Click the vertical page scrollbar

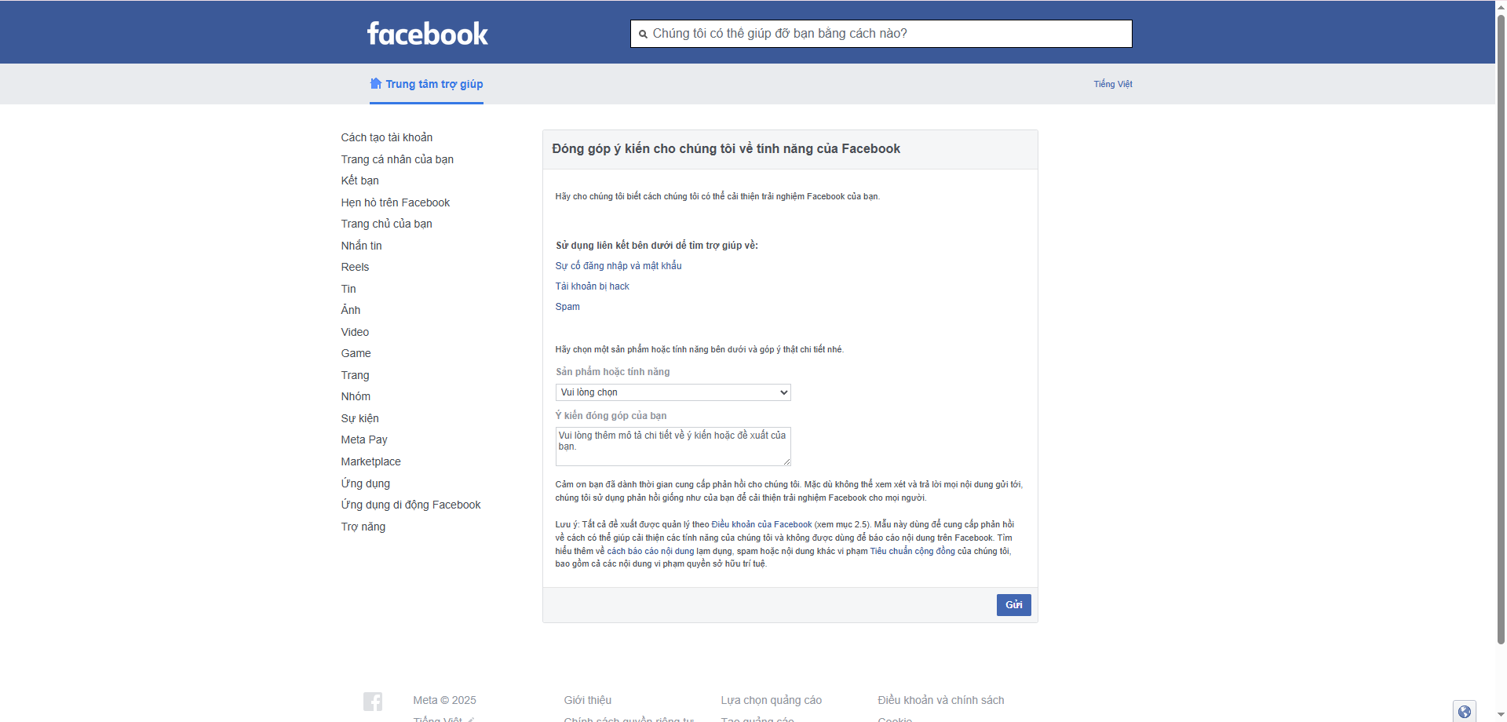point(1501,314)
